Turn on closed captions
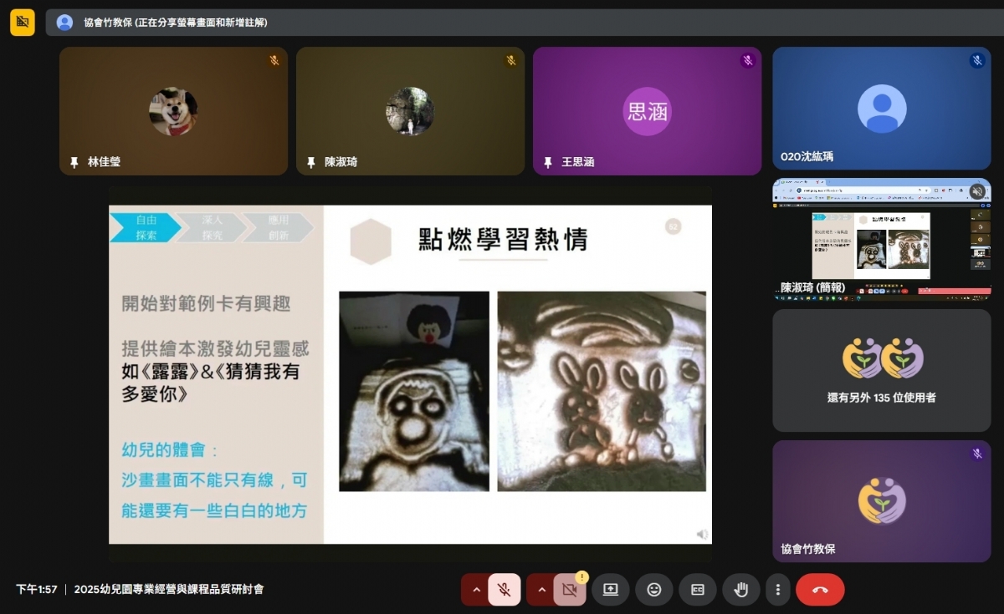Screen dimensions: 1004x614 click(698, 590)
